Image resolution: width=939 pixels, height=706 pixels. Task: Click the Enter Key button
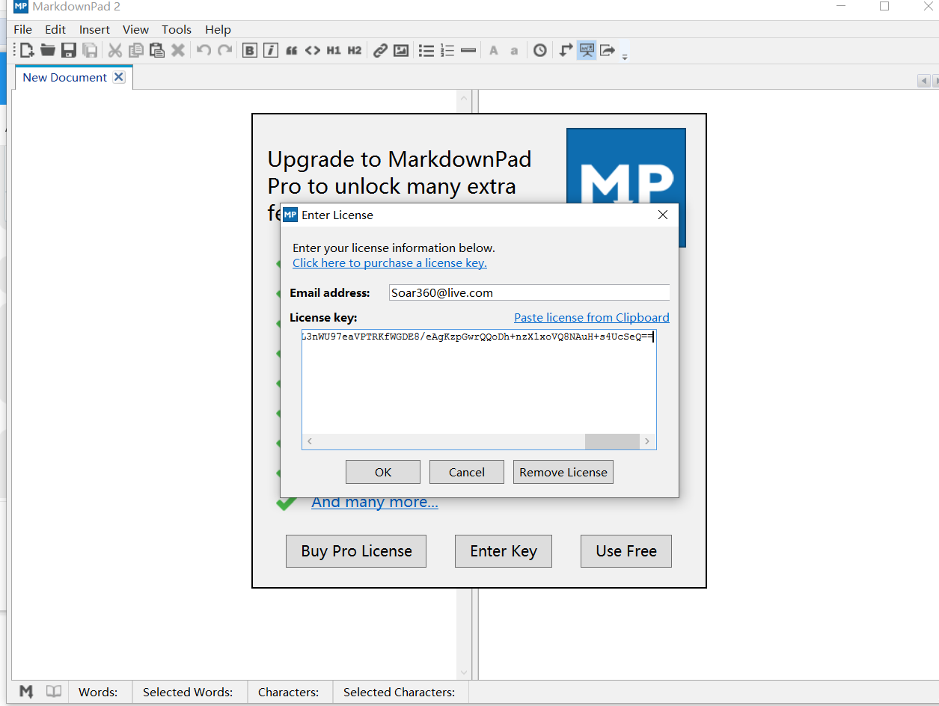(504, 551)
